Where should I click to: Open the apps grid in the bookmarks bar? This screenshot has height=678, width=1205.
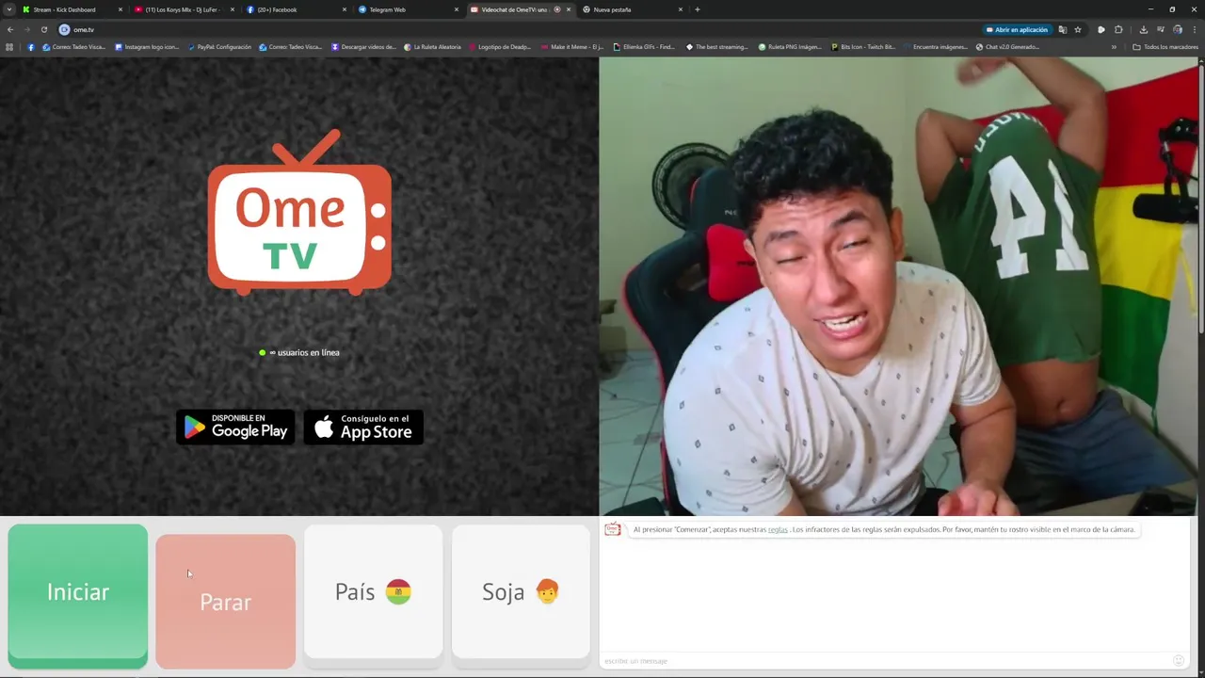click(10, 47)
